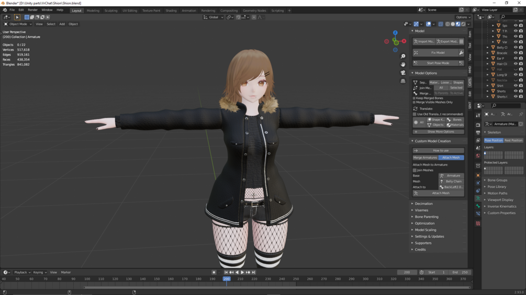Viewport: 526px width, 295px height.
Task: Expand the Inverse Kinematics section
Action: pyautogui.click(x=503, y=206)
